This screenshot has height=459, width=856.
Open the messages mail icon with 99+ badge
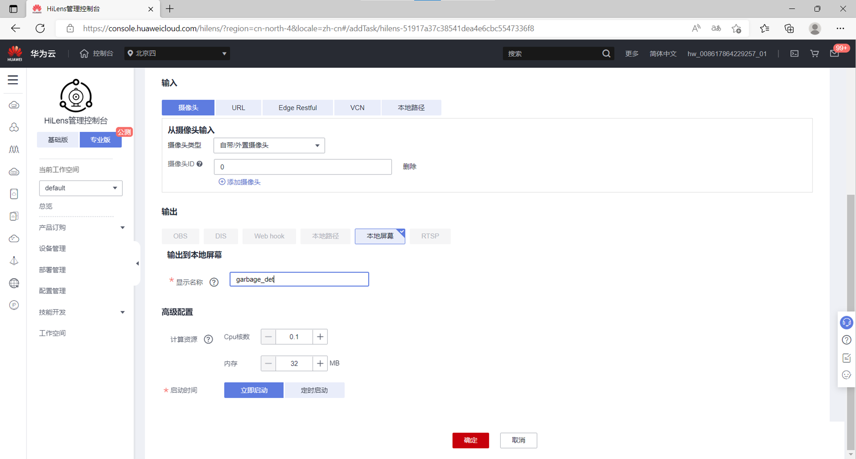tap(834, 53)
